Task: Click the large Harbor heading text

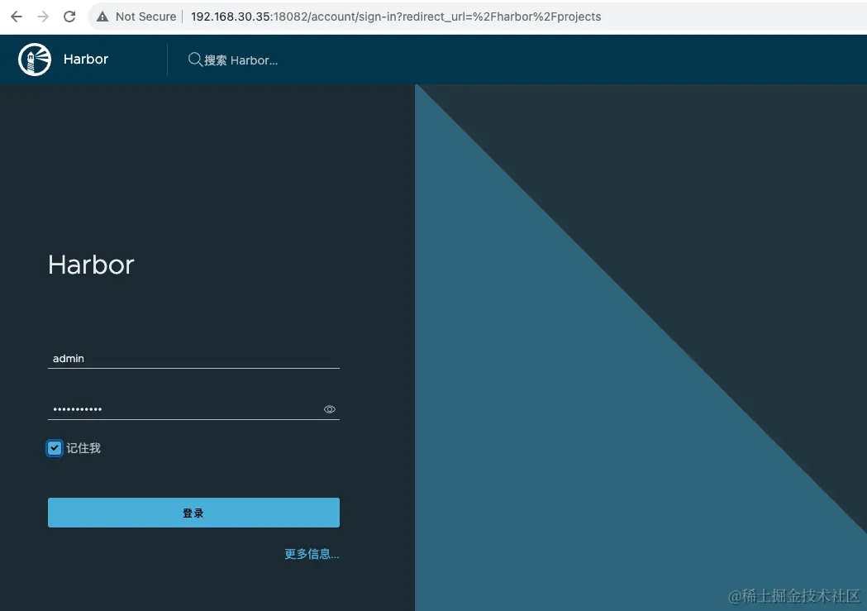Action: pyautogui.click(x=91, y=265)
